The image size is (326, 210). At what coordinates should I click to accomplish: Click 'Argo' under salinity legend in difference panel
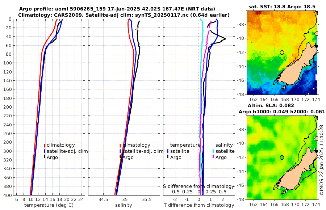click(221, 157)
